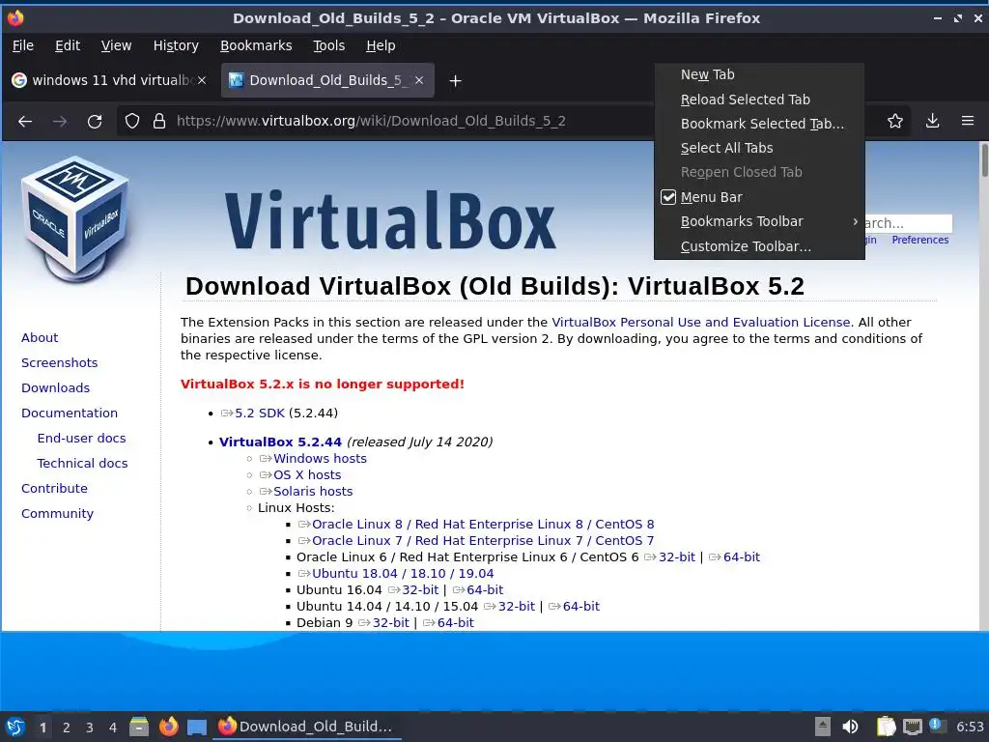Click the forward navigation arrow
Screen dimensions: 989x742
click(x=60, y=121)
